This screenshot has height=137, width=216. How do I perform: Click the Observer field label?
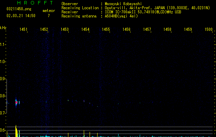pyautogui.click(x=70, y=4)
